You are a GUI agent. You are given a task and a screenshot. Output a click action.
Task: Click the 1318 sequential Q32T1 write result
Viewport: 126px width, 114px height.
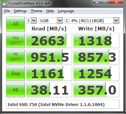pyautogui.click(x=96, y=40)
